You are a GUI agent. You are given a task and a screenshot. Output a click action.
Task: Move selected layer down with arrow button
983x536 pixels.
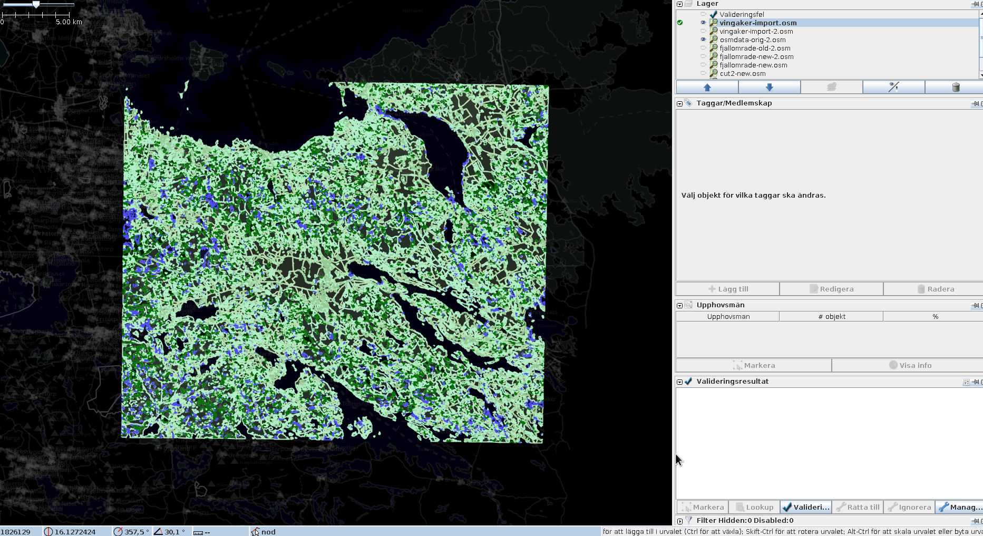coord(769,87)
